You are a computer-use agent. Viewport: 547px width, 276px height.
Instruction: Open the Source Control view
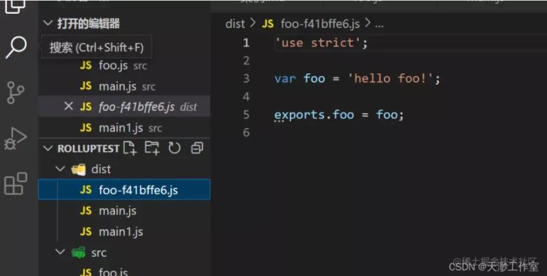[x=16, y=92]
